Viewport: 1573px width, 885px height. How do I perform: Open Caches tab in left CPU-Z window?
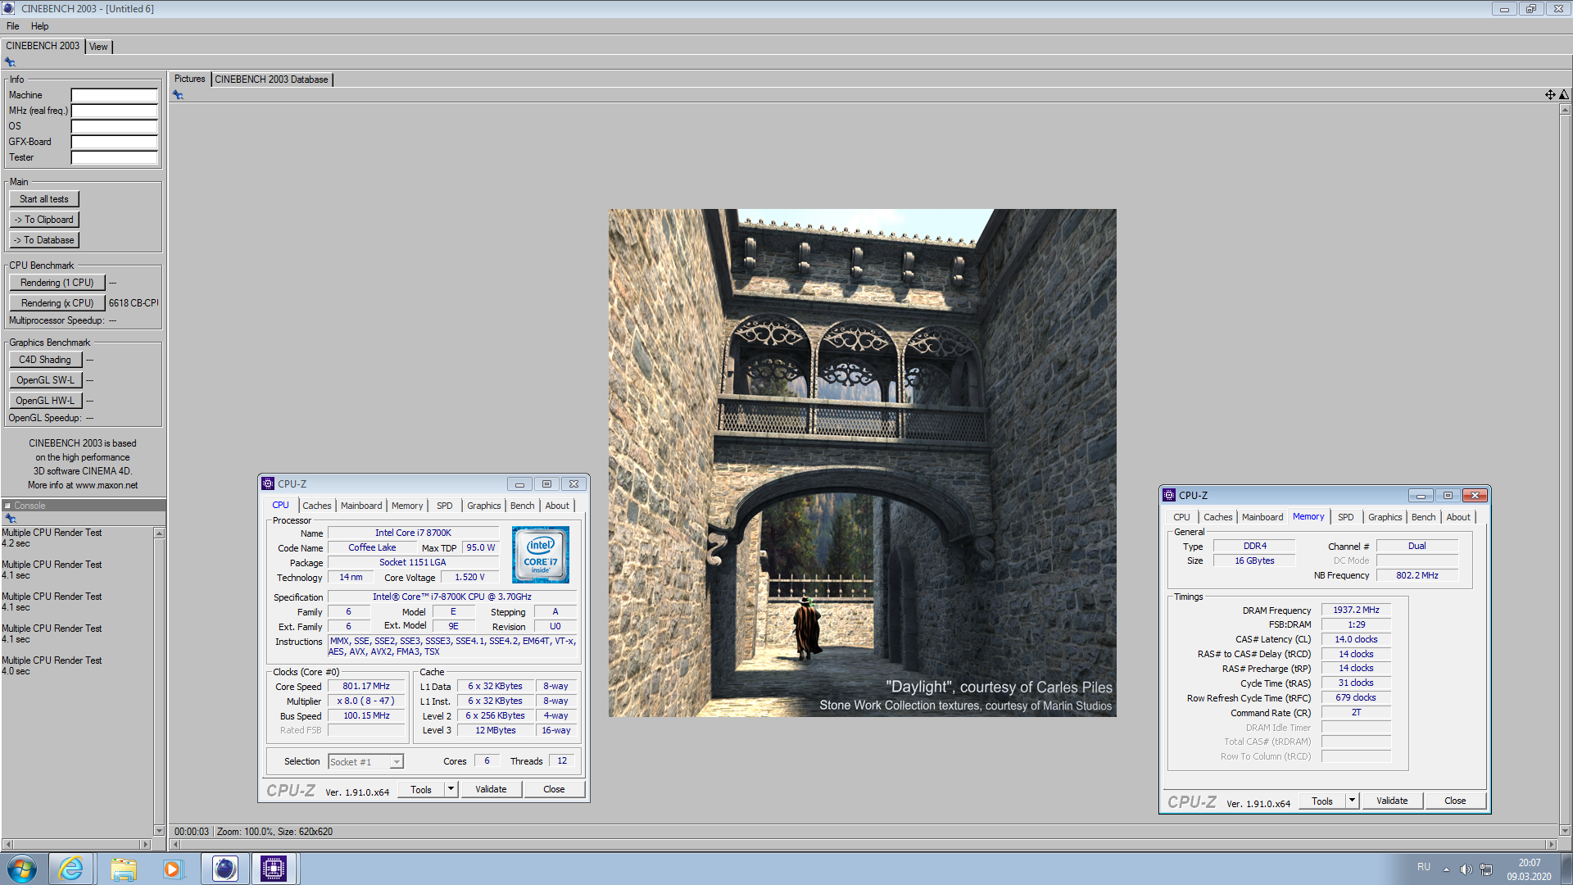pyautogui.click(x=317, y=506)
